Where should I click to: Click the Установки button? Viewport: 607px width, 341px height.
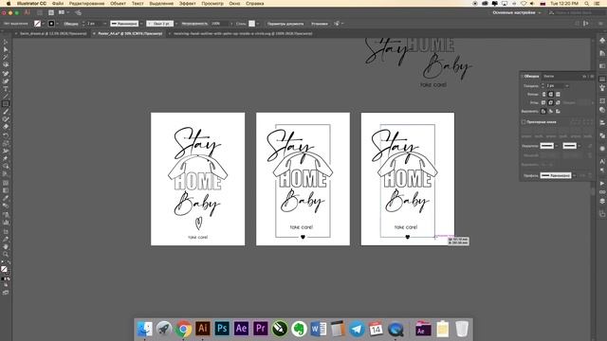click(320, 24)
